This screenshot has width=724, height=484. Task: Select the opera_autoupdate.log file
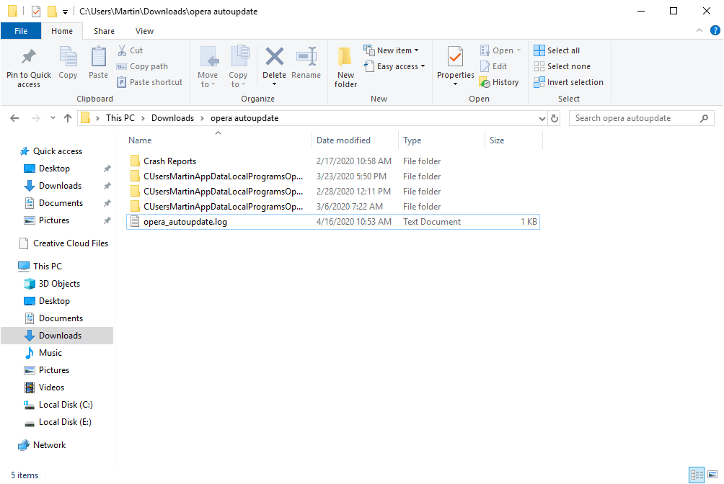(332, 222)
